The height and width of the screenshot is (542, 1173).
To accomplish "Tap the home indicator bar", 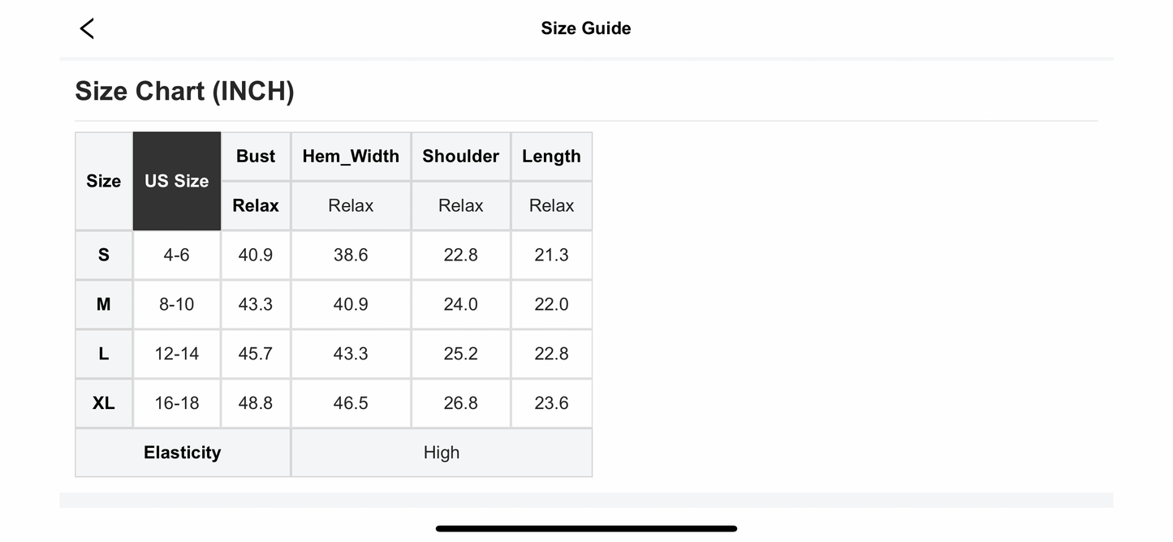I will (x=586, y=529).
